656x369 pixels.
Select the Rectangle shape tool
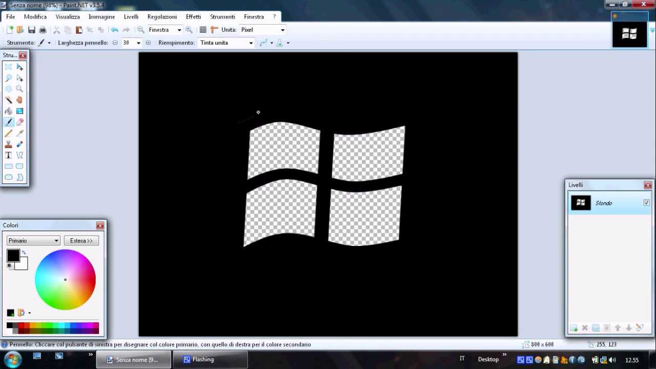pos(9,166)
